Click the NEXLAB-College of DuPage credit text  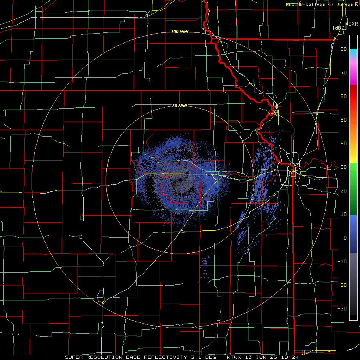323,4
